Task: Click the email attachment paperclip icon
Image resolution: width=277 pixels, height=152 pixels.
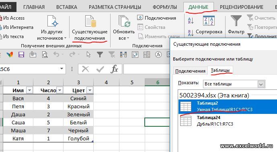Action: pos(33,55)
